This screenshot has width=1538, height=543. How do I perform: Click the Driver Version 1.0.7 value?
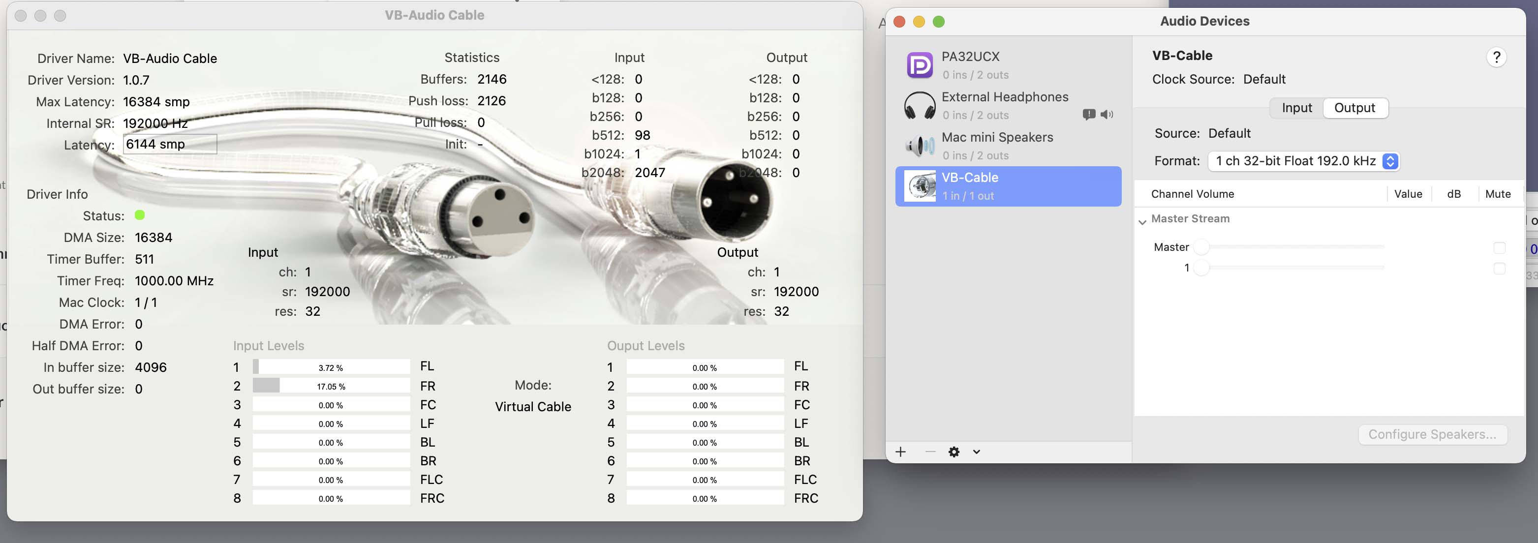click(x=136, y=80)
